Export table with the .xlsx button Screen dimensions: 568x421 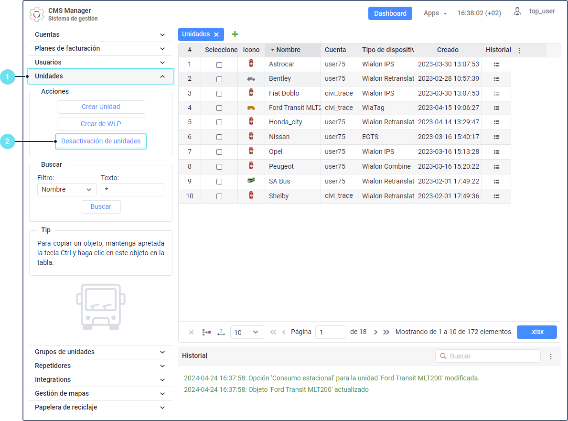tap(536, 332)
